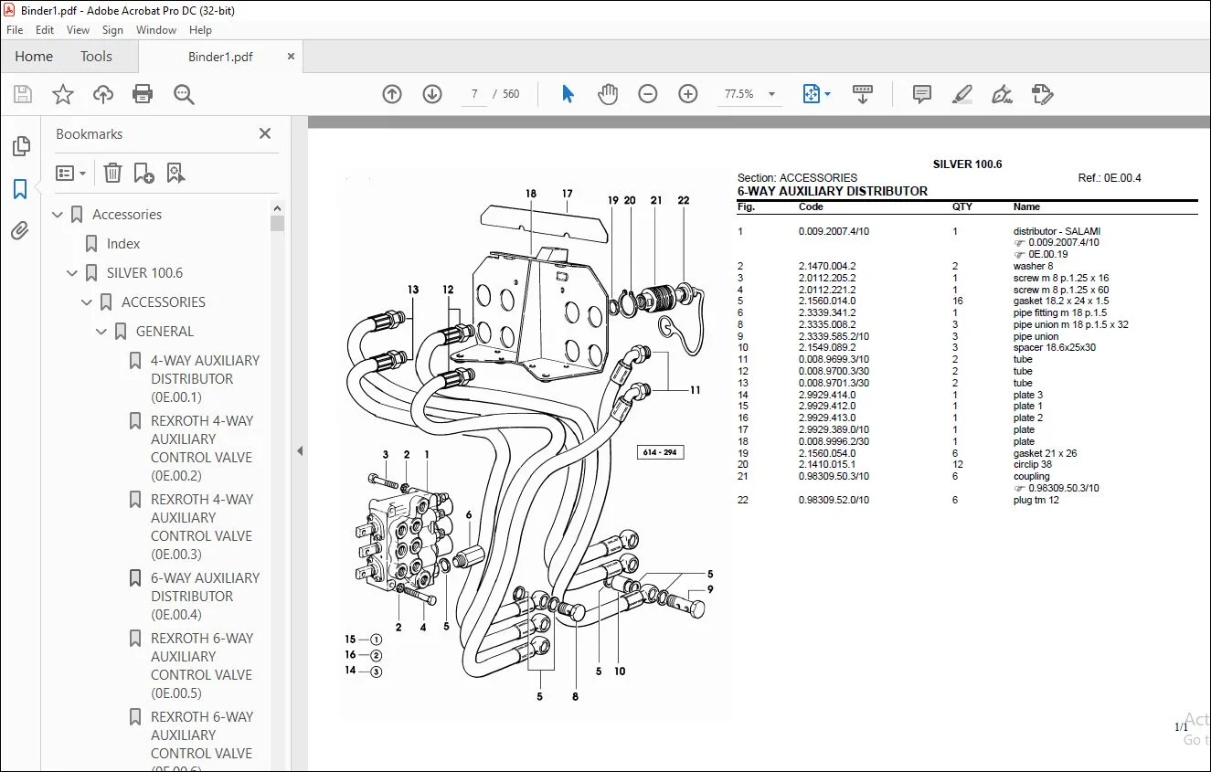Image resolution: width=1211 pixels, height=772 pixels.
Task: Open the Find text magnifier tool
Action: (184, 94)
